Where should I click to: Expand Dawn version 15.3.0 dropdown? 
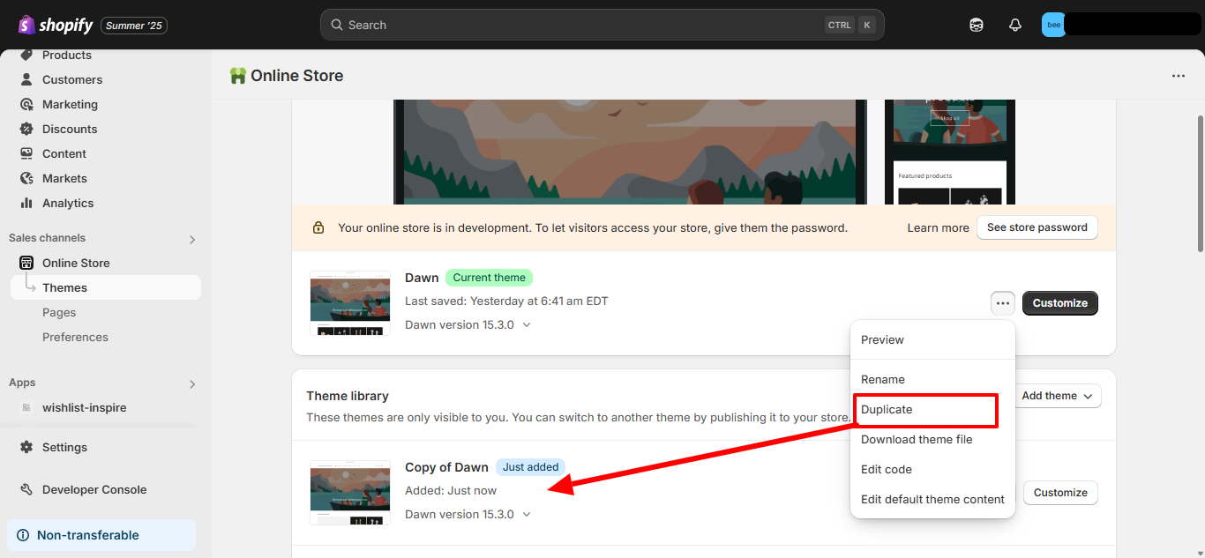pyautogui.click(x=526, y=324)
